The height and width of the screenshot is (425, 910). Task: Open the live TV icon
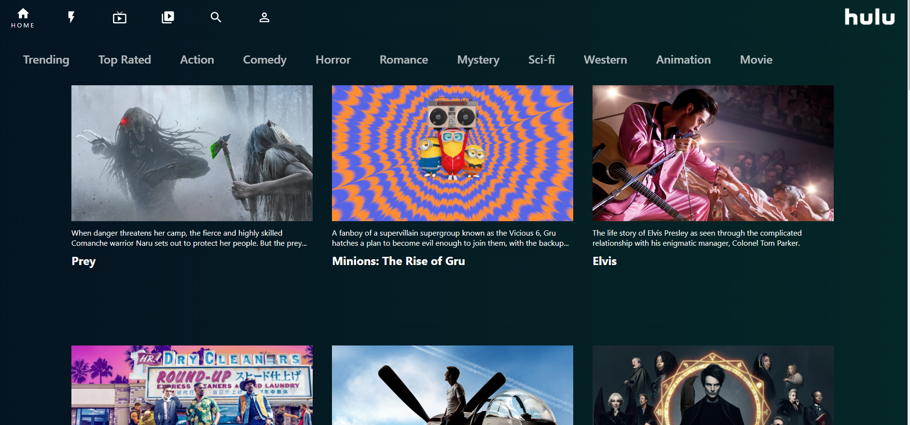(x=120, y=17)
